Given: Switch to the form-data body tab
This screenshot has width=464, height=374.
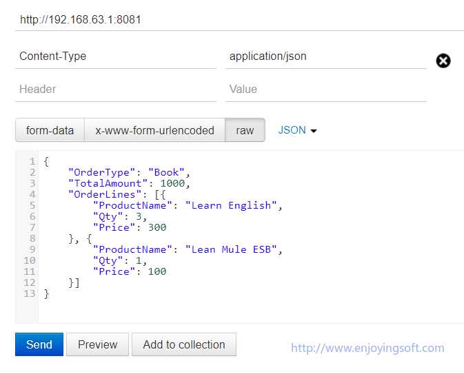Looking at the screenshot, I should [x=50, y=130].
